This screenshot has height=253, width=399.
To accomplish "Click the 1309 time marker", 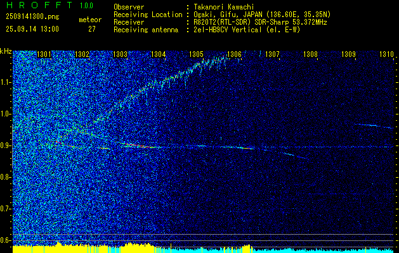I will pyautogui.click(x=348, y=54).
